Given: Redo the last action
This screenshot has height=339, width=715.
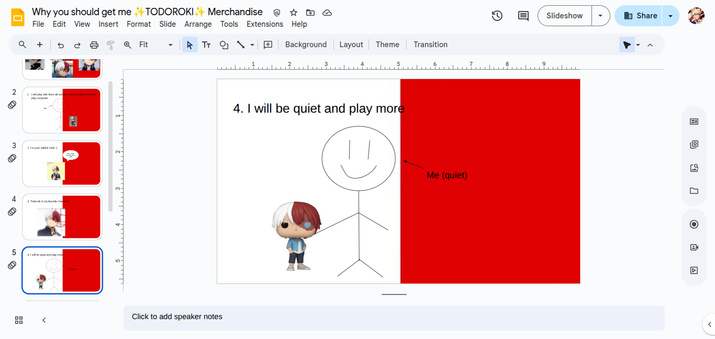Looking at the screenshot, I should (77, 45).
